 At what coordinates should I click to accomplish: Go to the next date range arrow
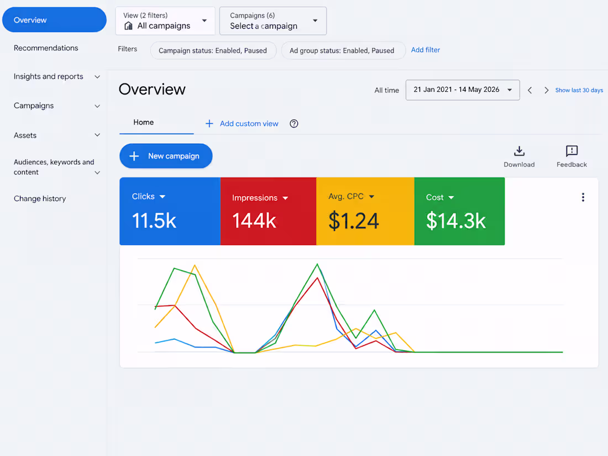tap(546, 90)
